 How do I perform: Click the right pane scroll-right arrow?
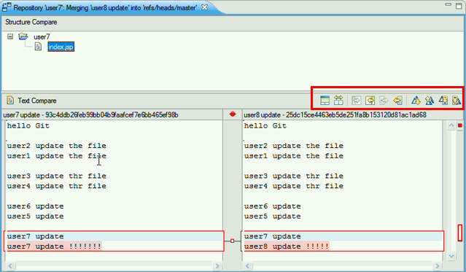[437, 266]
